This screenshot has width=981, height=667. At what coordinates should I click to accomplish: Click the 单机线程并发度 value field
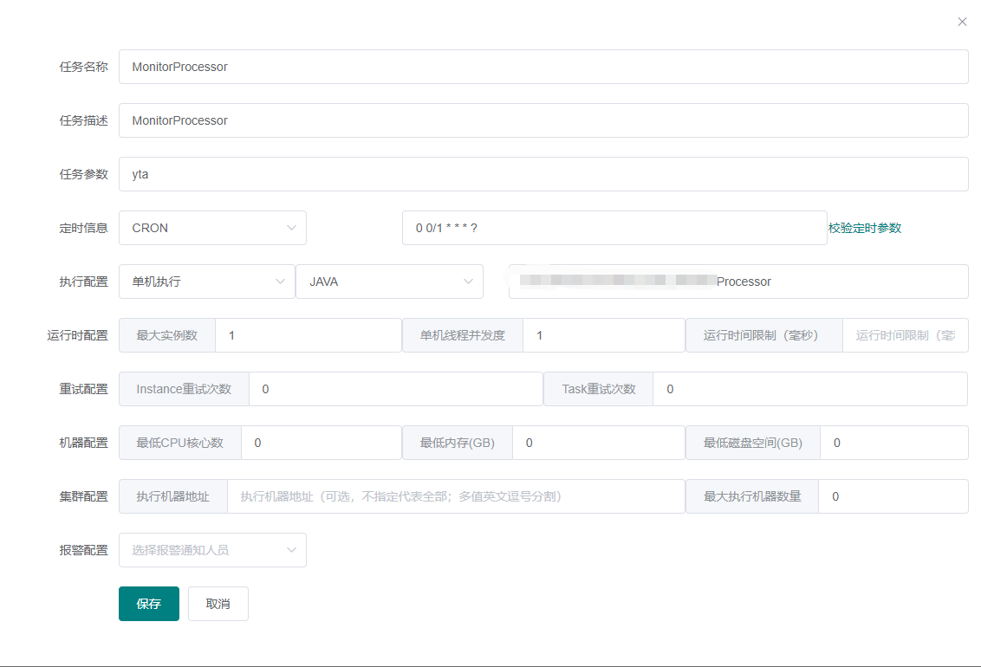point(604,336)
